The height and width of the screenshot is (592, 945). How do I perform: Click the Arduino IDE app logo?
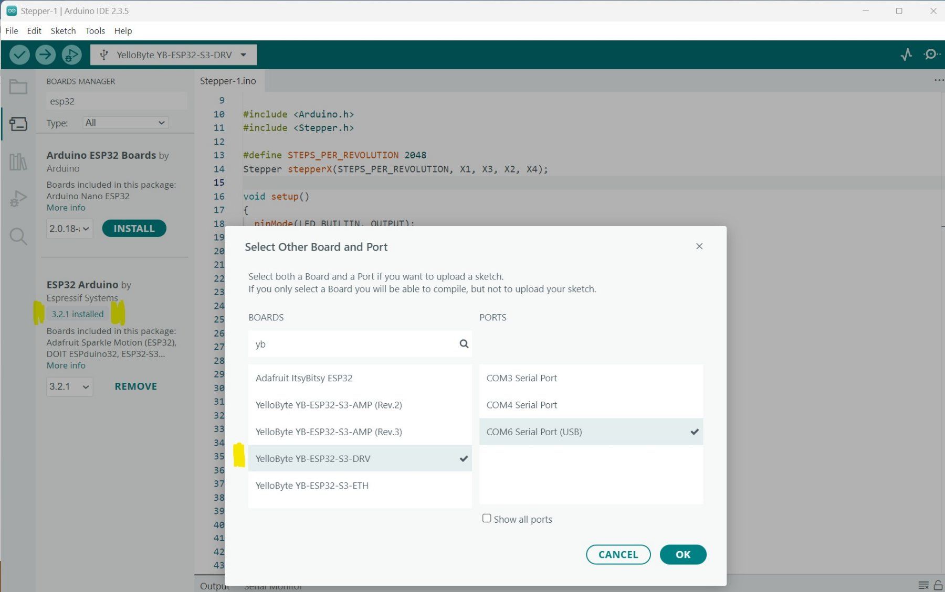click(x=12, y=10)
